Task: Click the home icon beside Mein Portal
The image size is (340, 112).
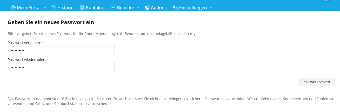Action: click(13, 8)
